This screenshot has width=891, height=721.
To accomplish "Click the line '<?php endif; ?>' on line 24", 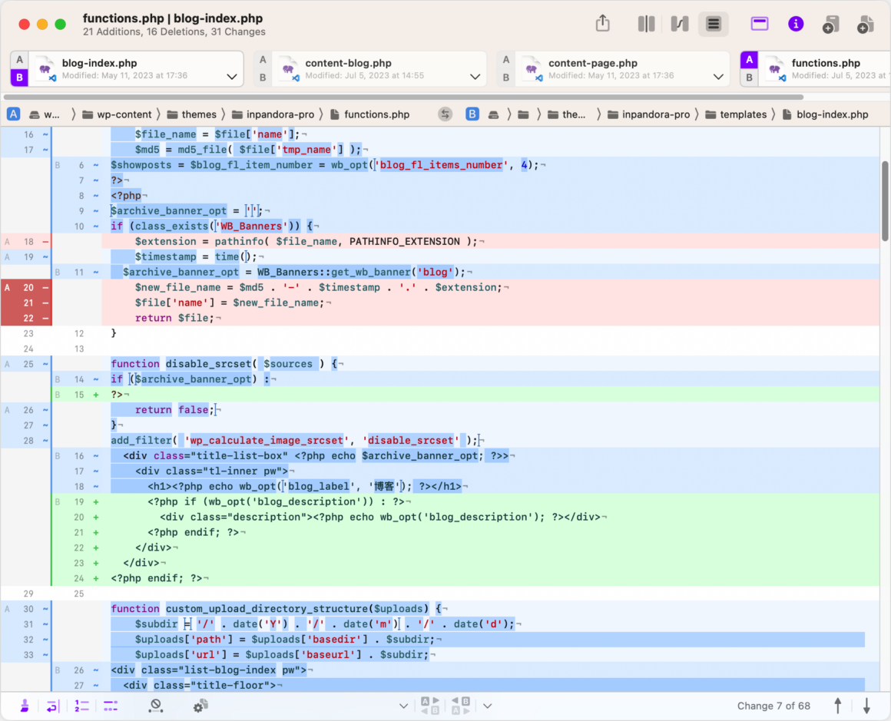I will click(156, 578).
